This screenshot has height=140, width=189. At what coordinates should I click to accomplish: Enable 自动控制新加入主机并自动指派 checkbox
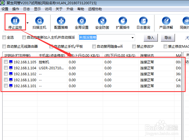coord(24,37)
